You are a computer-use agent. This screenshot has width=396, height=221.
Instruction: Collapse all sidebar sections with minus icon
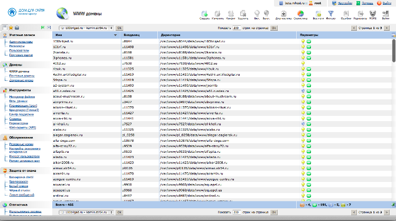[x=49, y=27]
